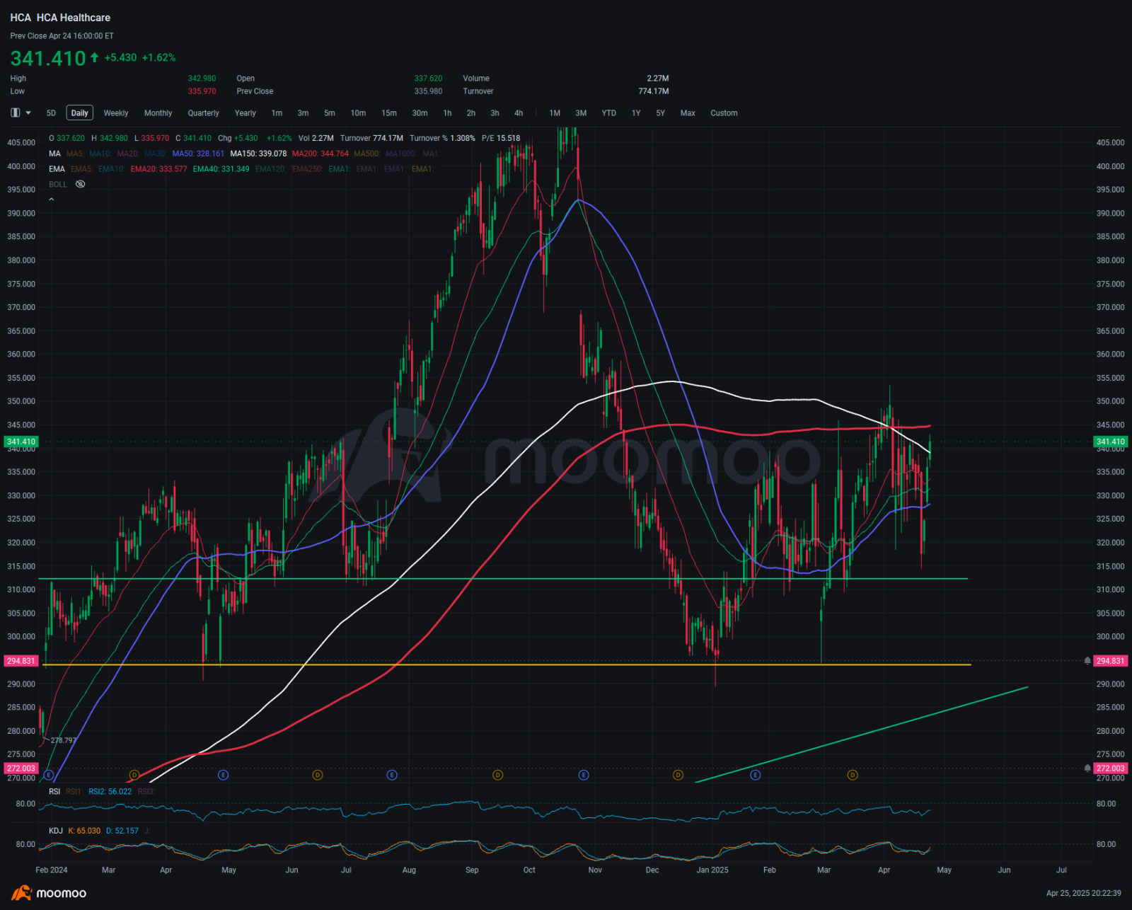This screenshot has height=910, width=1132.
Task: Toggle the MA50 line label
Action: click(198, 154)
